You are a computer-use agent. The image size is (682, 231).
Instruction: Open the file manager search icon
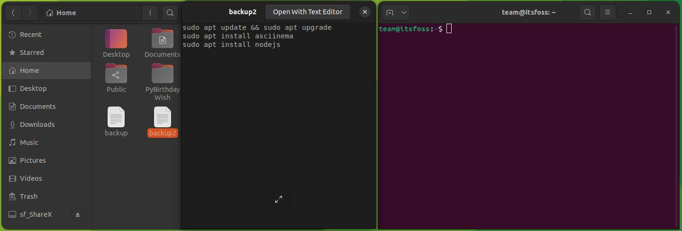pos(170,13)
